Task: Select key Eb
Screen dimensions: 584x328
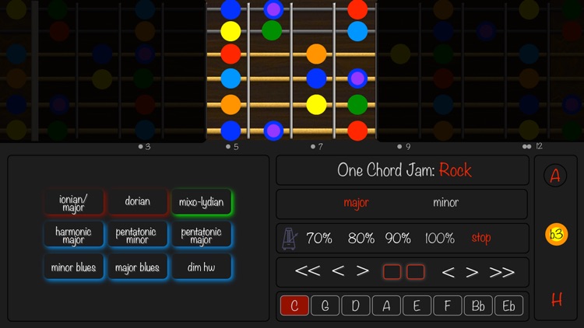Action: pos(508,305)
